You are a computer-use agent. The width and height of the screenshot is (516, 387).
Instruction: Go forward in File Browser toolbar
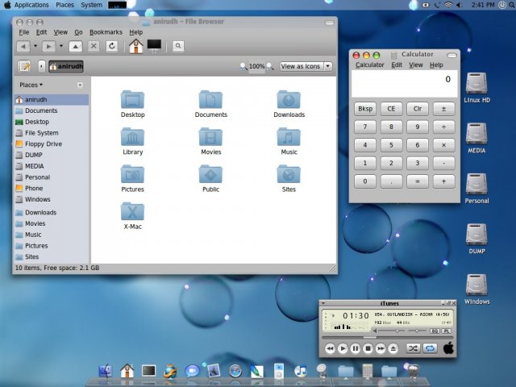(48, 47)
